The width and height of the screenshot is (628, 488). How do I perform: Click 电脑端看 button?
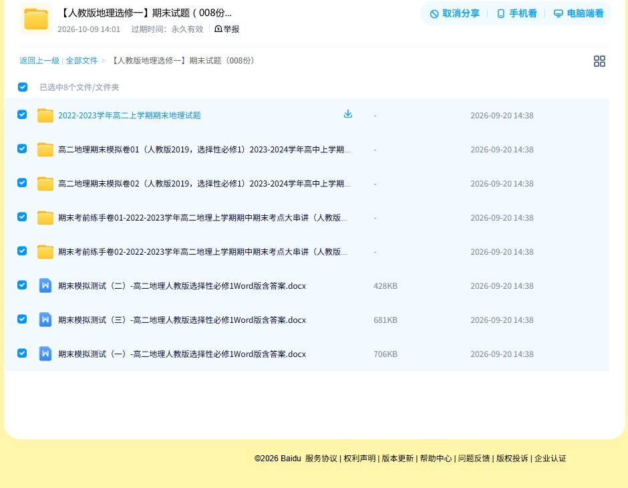(579, 13)
